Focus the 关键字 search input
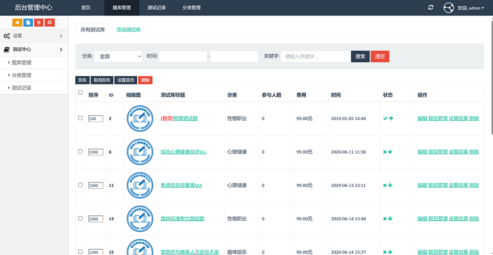The width and height of the screenshot is (493, 255). point(315,57)
